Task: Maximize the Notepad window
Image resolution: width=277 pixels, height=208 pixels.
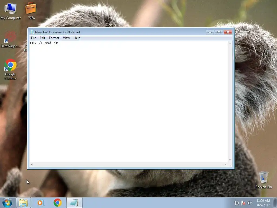Action: click(219, 32)
